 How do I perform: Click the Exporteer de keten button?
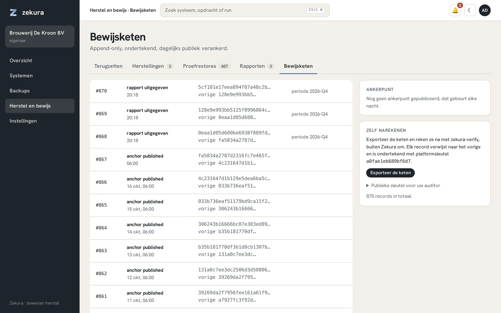point(390,173)
